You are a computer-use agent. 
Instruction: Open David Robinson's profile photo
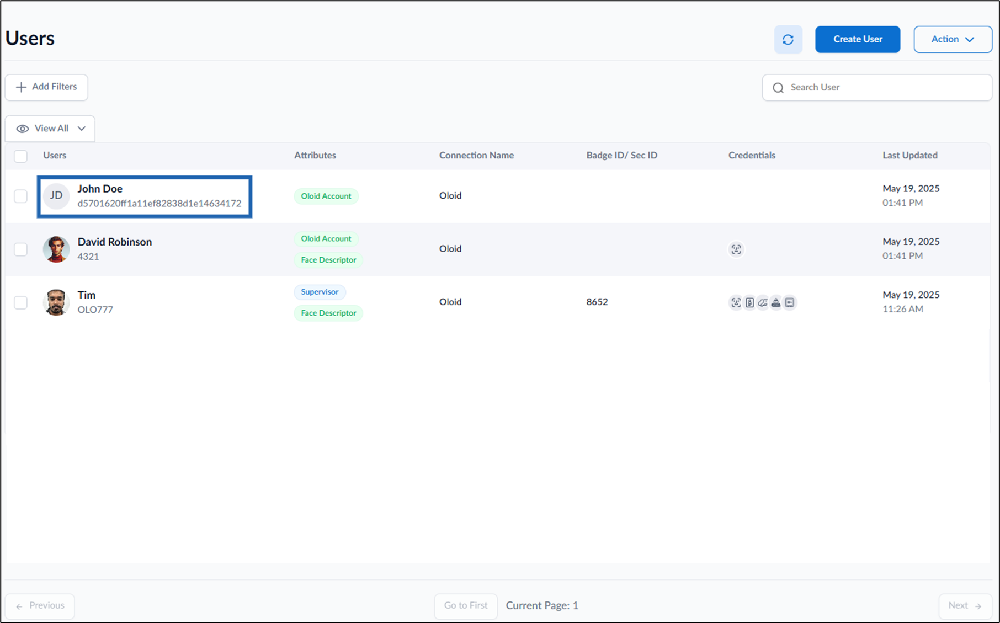coord(56,249)
